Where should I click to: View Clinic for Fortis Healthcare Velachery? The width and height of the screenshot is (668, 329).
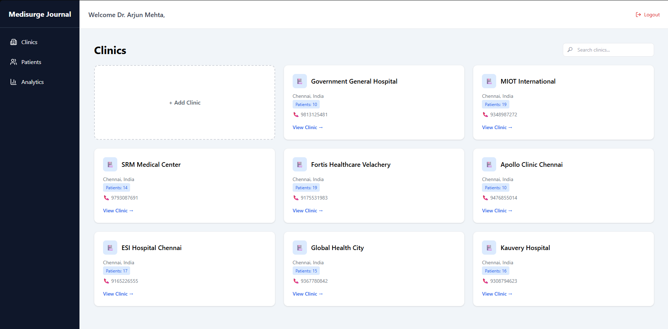click(x=308, y=211)
